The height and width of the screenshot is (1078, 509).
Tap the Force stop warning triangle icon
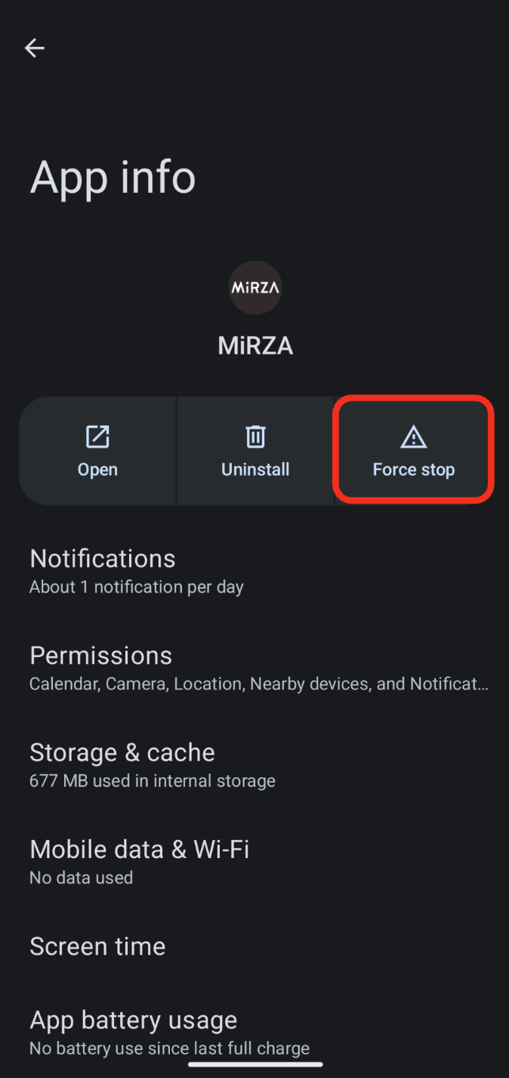tap(414, 437)
